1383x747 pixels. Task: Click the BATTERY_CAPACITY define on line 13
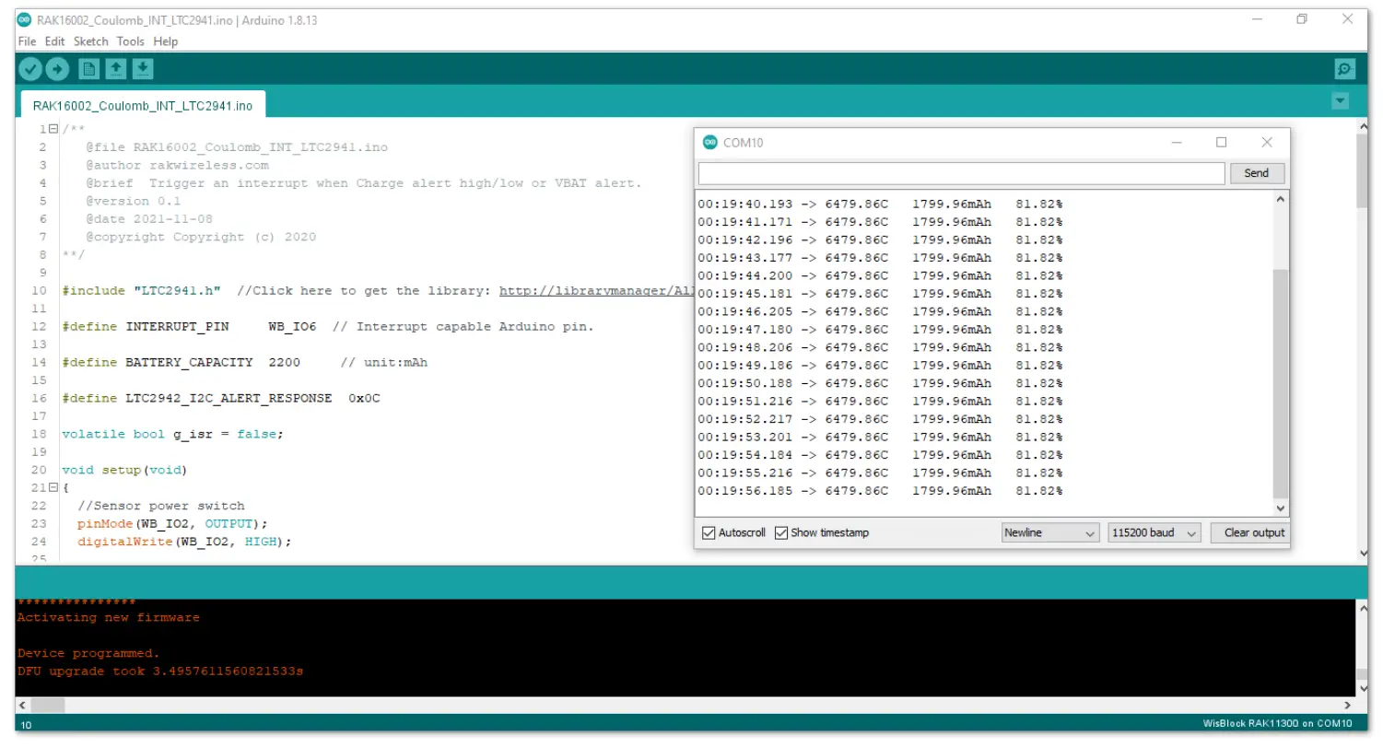click(x=244, y=363)
